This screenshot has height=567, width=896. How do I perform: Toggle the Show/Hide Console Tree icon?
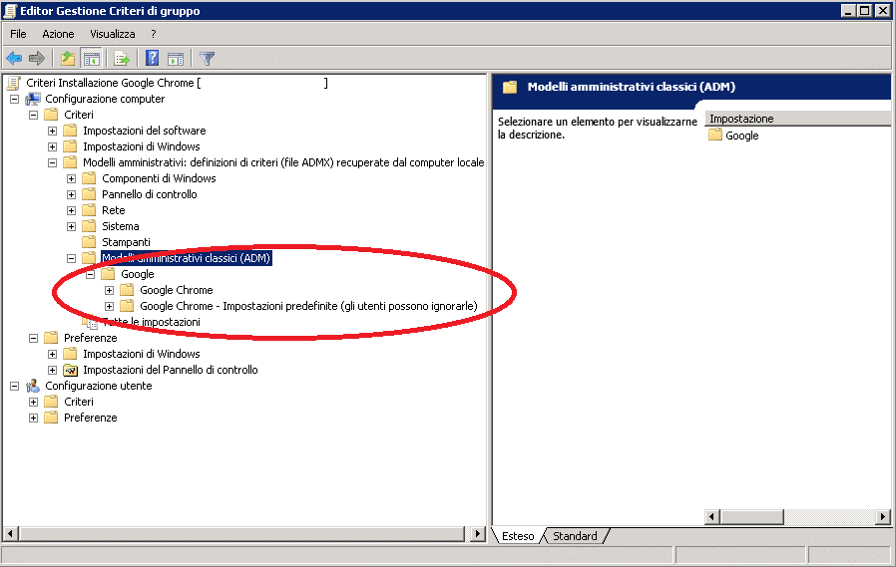91,58
